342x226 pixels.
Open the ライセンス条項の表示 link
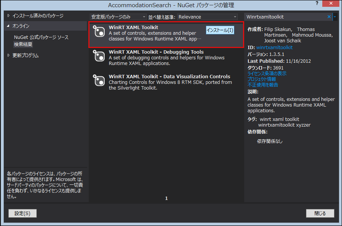(267, 73)
